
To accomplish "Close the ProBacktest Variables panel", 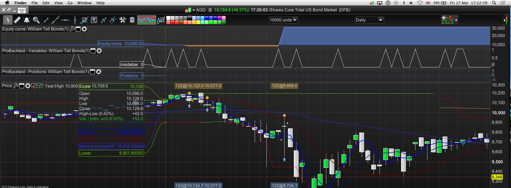I will click(99, 51).
